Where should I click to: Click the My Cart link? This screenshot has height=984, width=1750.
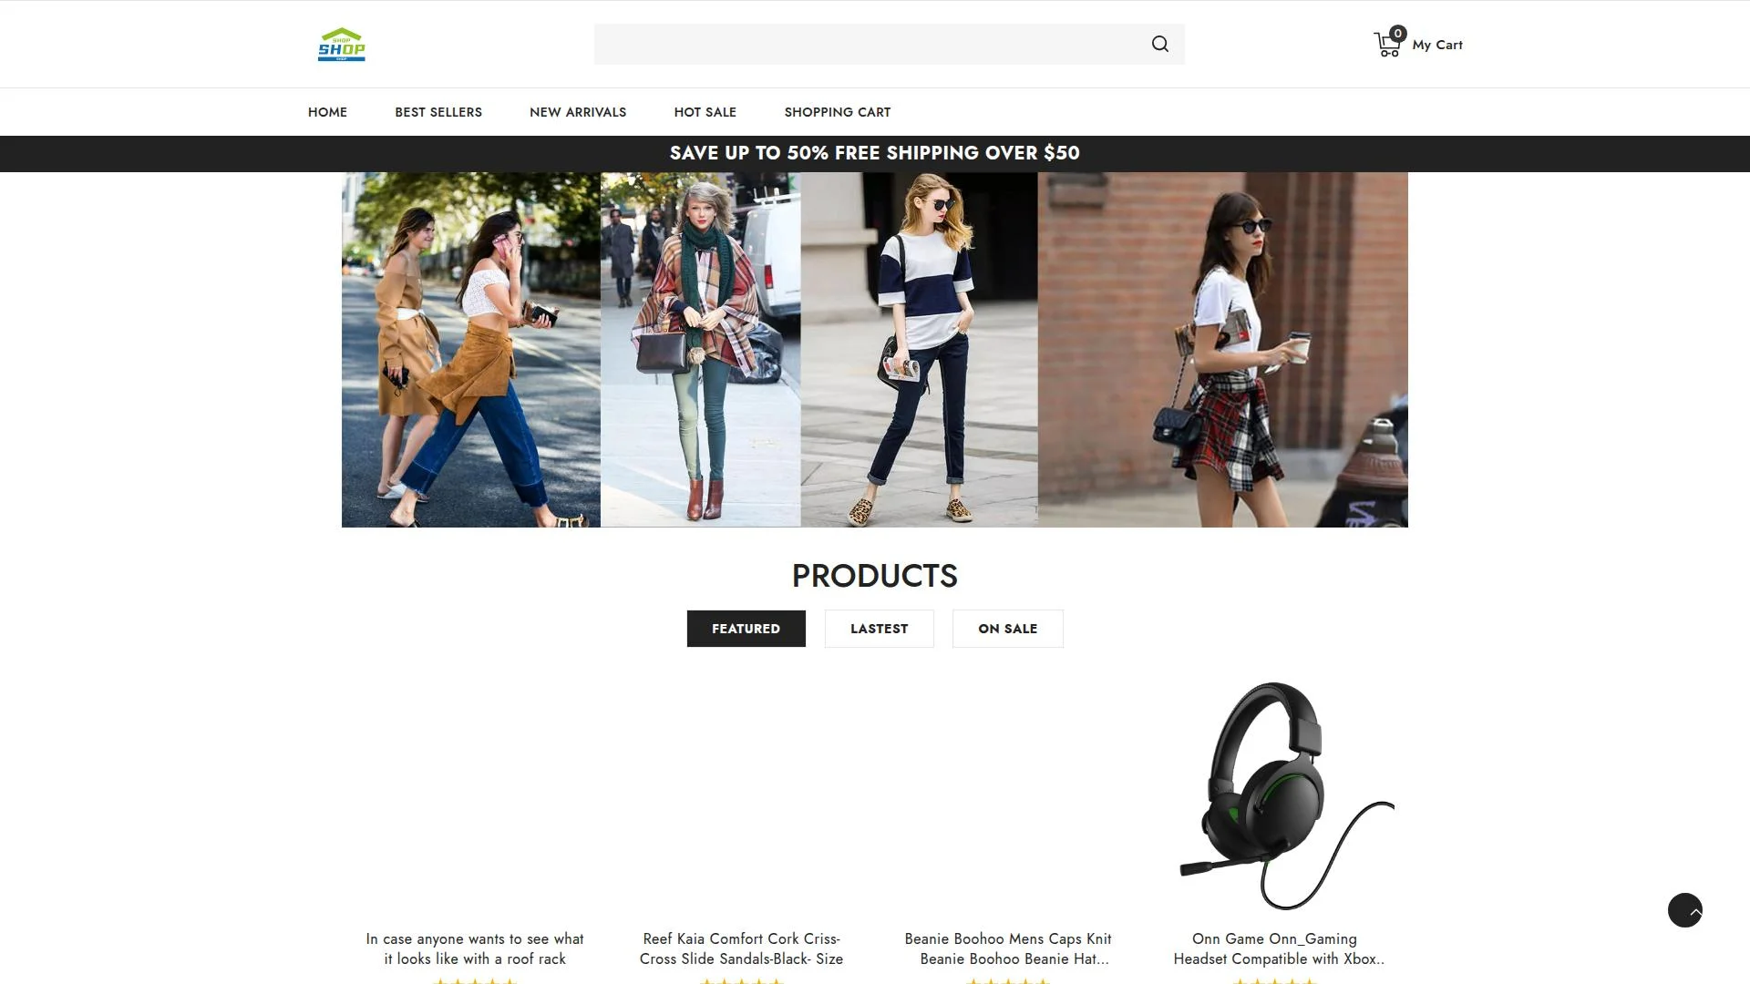[x=1437, y=45]
